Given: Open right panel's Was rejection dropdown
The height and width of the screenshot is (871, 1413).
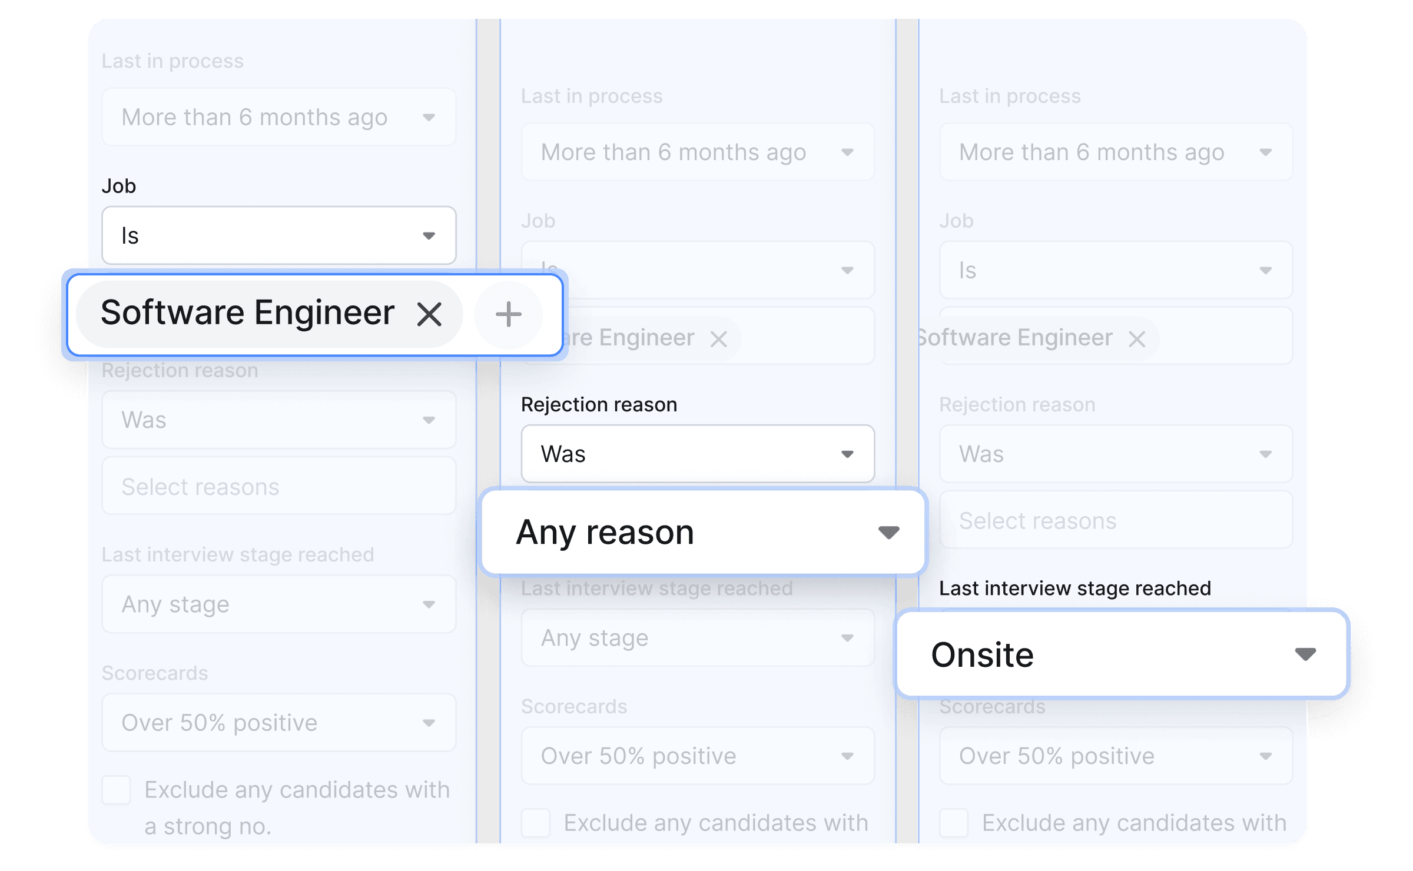Looking at the screenshot, I should pyautogui.click(x=1116, y=454).
